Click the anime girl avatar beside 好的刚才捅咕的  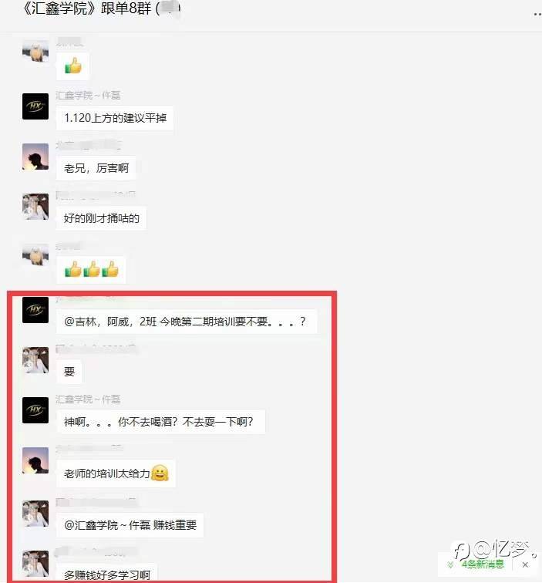pyautogui.click(x=35, y=207)
